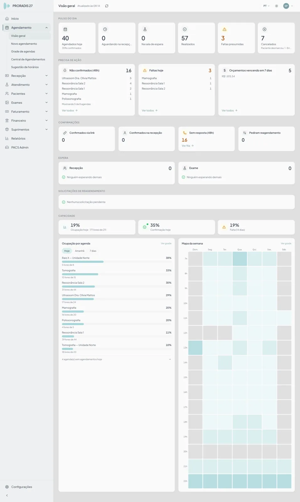This screenshot has height=502, width=300.
Task: Open the PACS Admin sidebar item
Action: pos(27,147)
